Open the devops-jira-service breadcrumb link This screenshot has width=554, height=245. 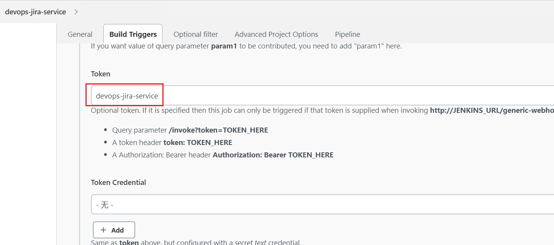click(x=35, y=12)
